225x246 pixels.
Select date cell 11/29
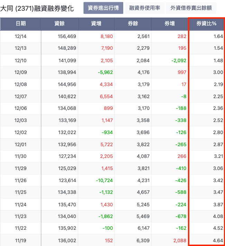pos(21,168)
